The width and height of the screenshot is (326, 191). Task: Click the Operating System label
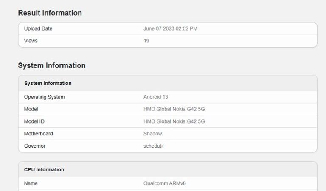[x=45, y=97]
